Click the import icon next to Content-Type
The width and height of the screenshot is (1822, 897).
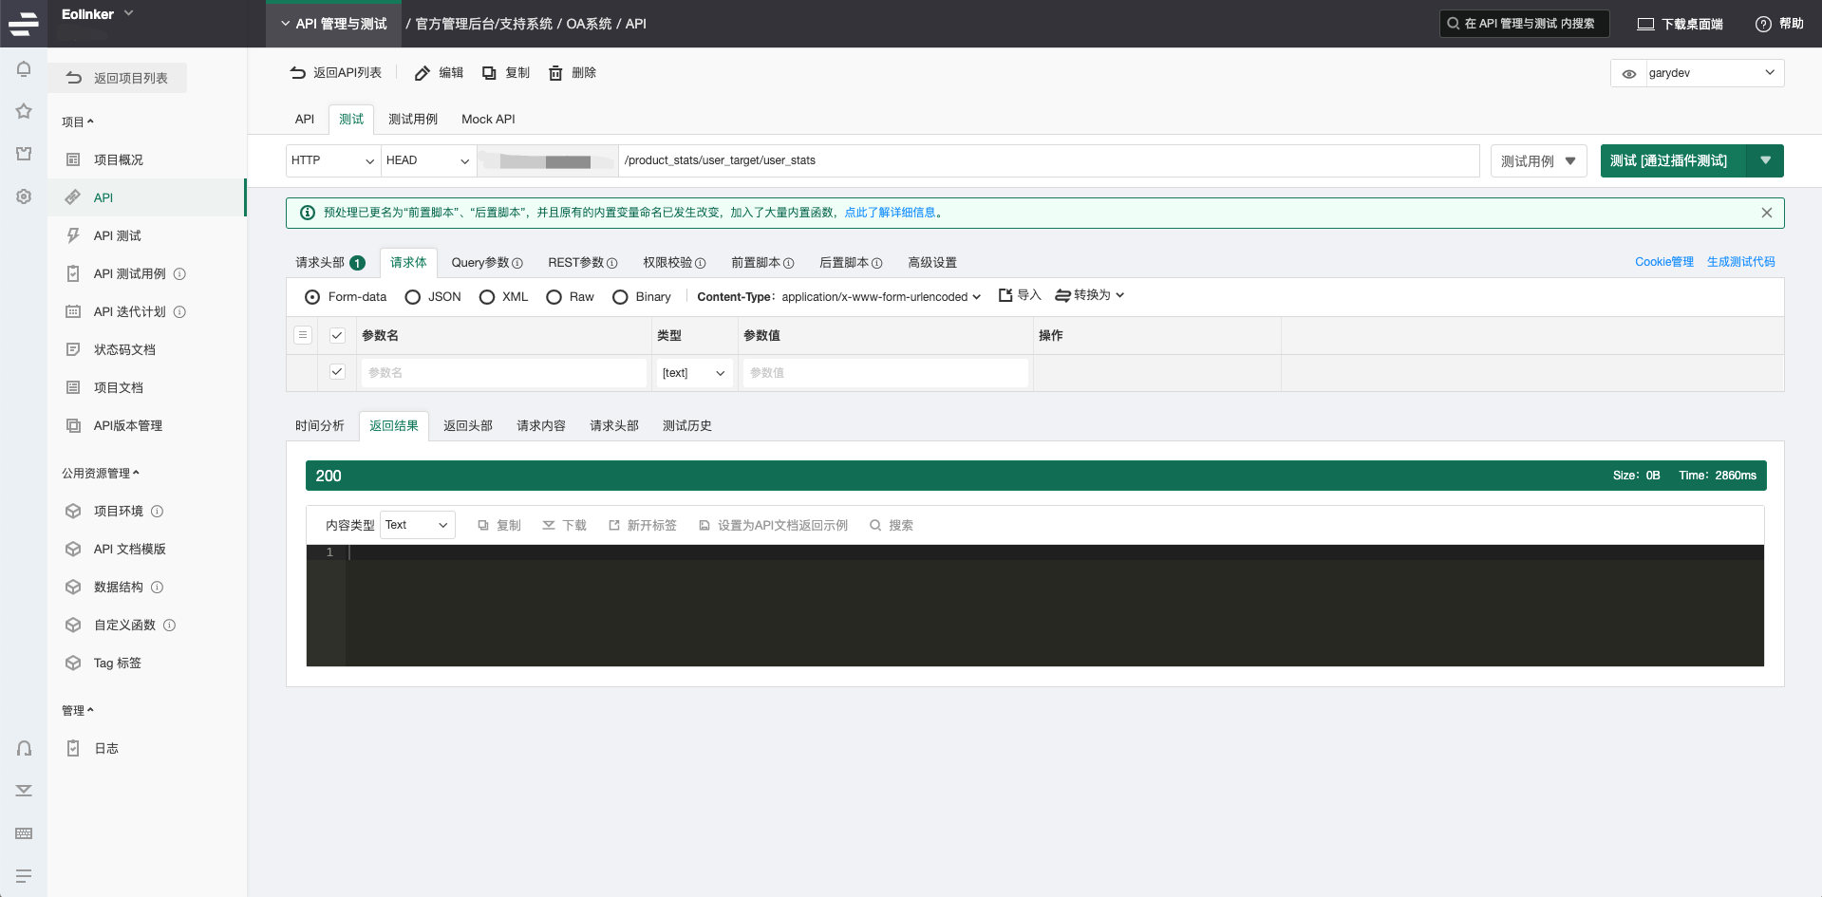1005,295
